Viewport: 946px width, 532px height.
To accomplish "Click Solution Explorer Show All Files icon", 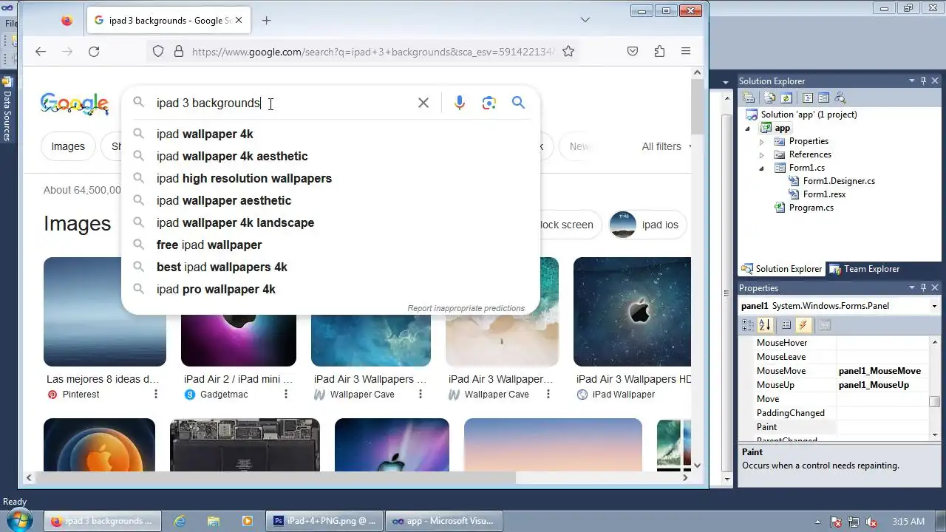I will 770,98.
